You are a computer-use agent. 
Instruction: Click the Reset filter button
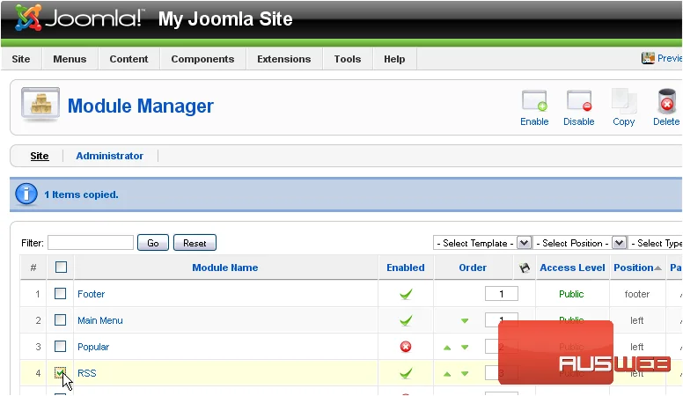coord(195,243)
